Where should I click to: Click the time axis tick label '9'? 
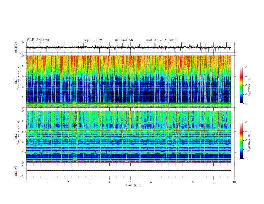click(213, 182)
